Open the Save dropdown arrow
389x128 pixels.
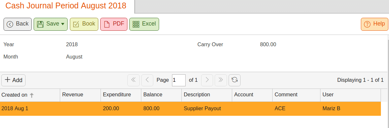click(63, 24)
